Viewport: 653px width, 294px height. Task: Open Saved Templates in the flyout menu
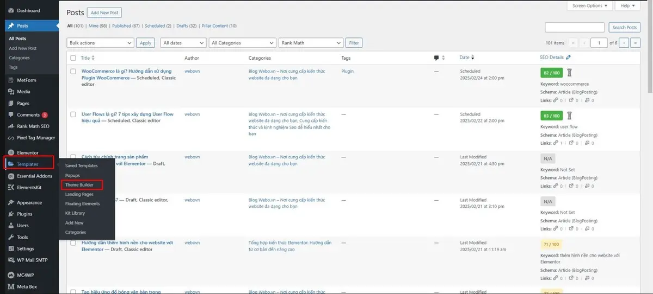pos(81,165)
